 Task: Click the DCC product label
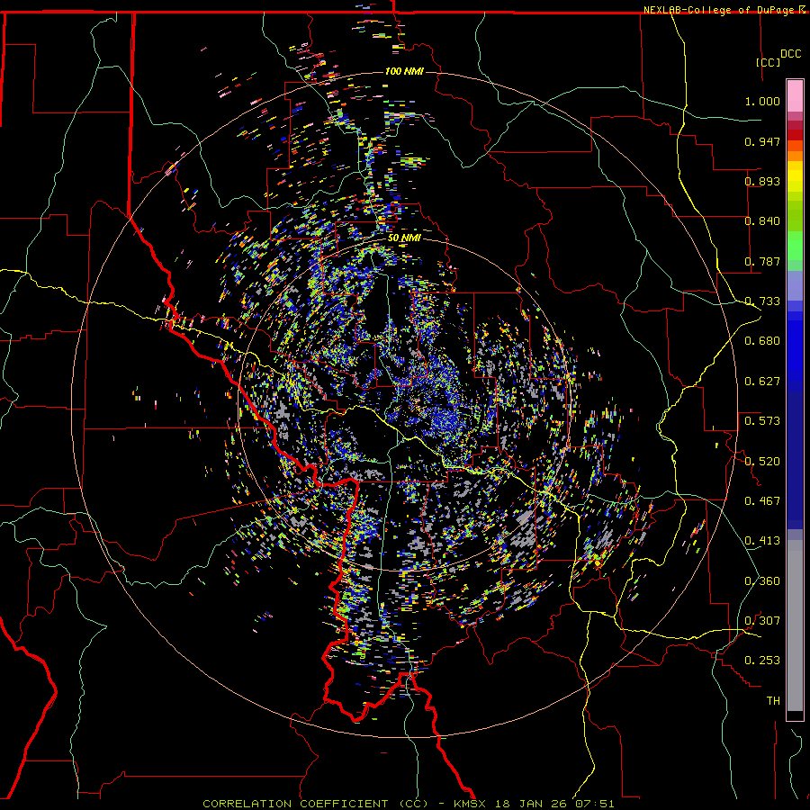click(790, 54)
